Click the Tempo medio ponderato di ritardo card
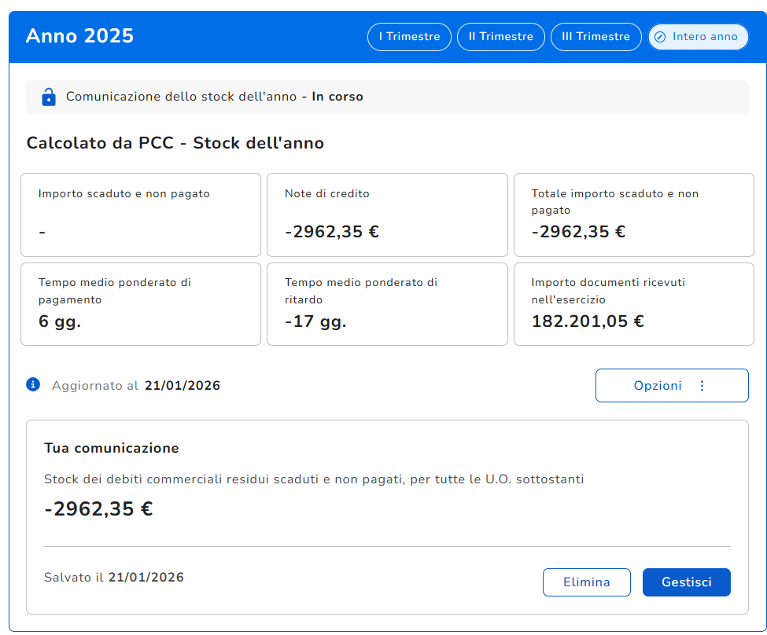The width and height of the screenshot is (767, 635). pos(387,304)
